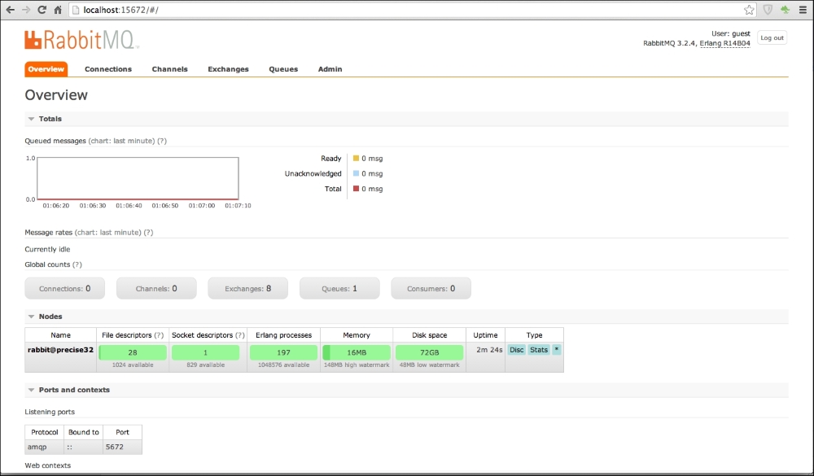
Task: Reload the page with the refresh icon
Action: (42, 10)
